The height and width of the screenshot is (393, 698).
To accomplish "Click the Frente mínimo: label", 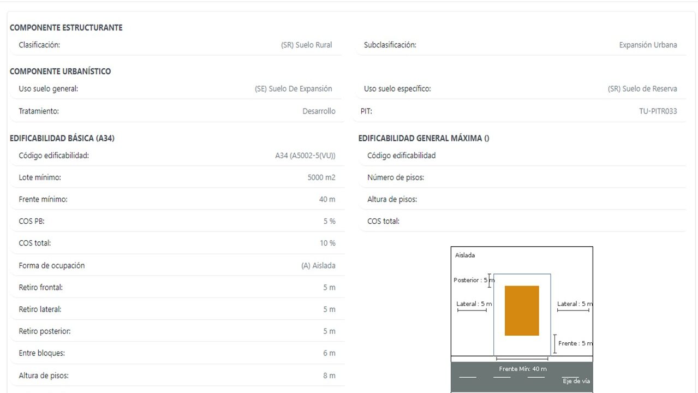I will [43, 200].
